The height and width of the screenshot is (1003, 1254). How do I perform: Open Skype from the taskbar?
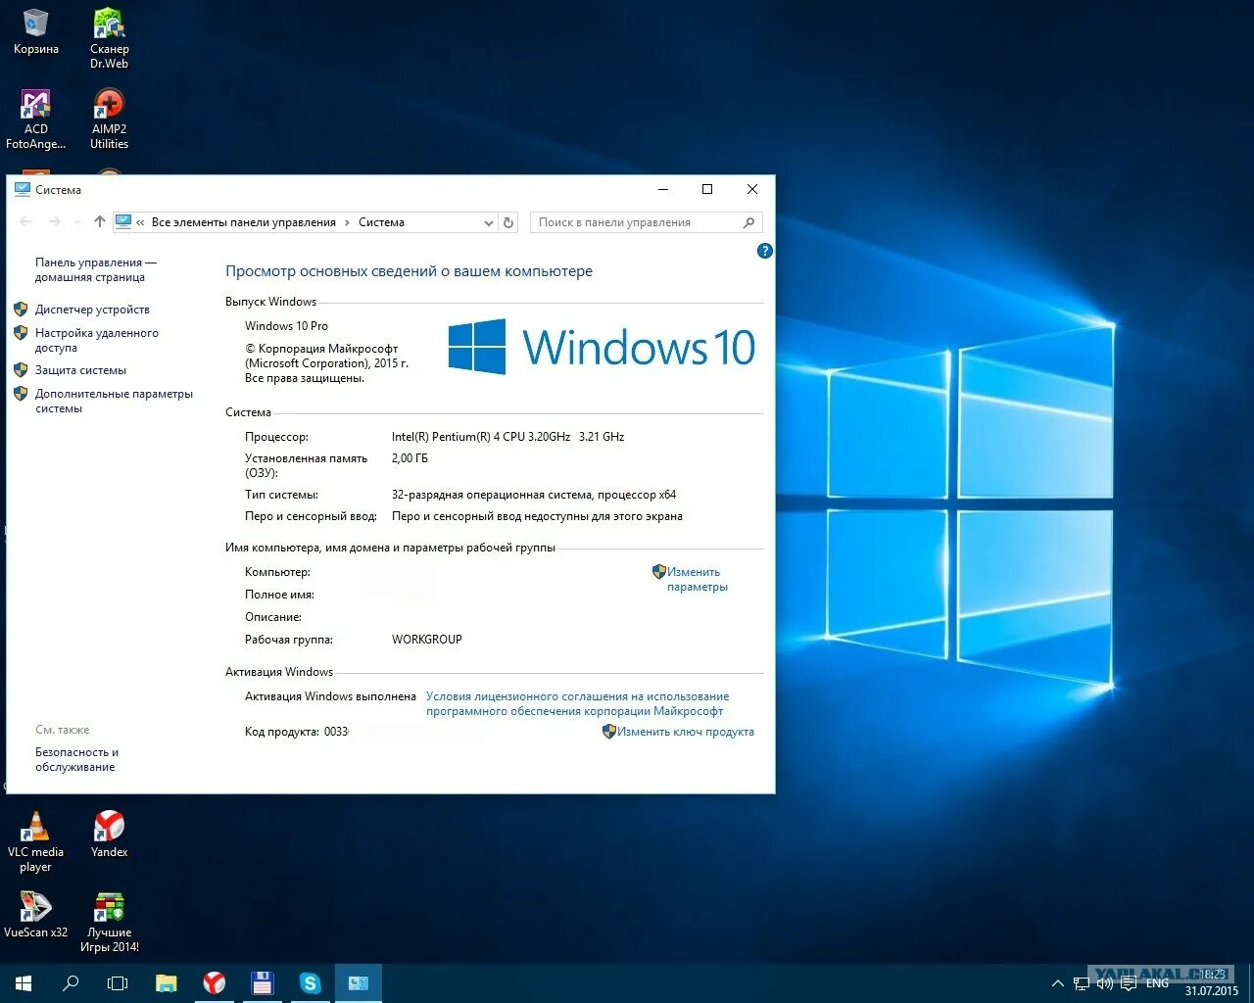[310, 982]
